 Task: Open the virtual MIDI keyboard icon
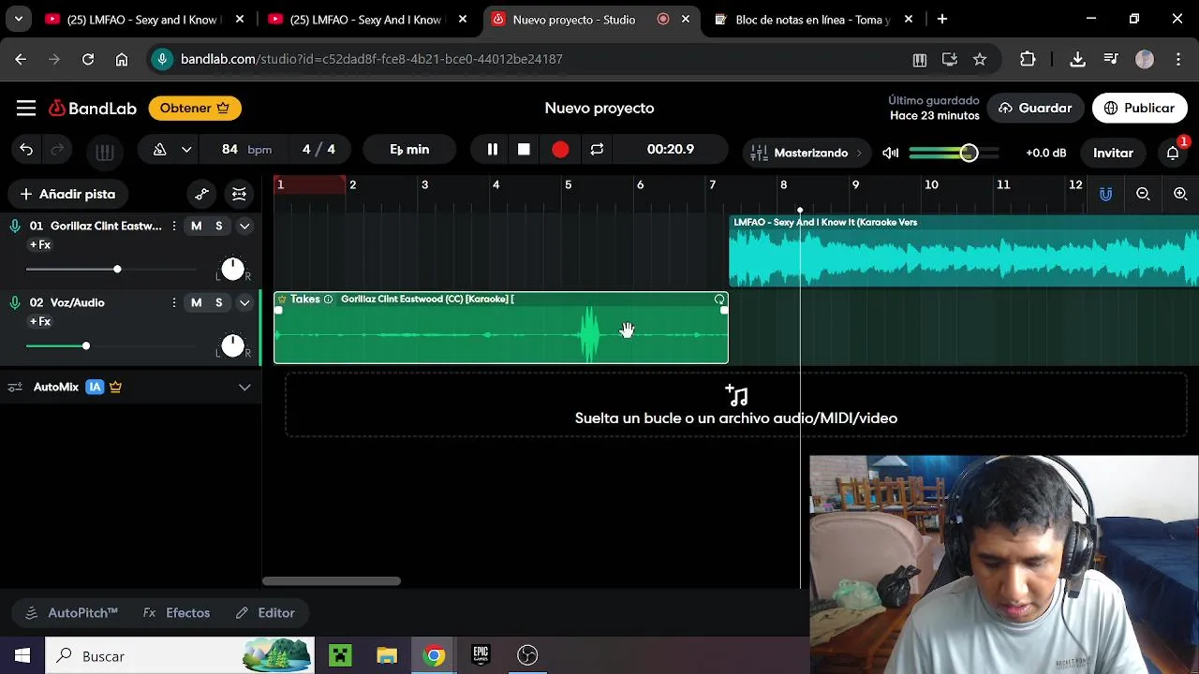coord(105,152)
